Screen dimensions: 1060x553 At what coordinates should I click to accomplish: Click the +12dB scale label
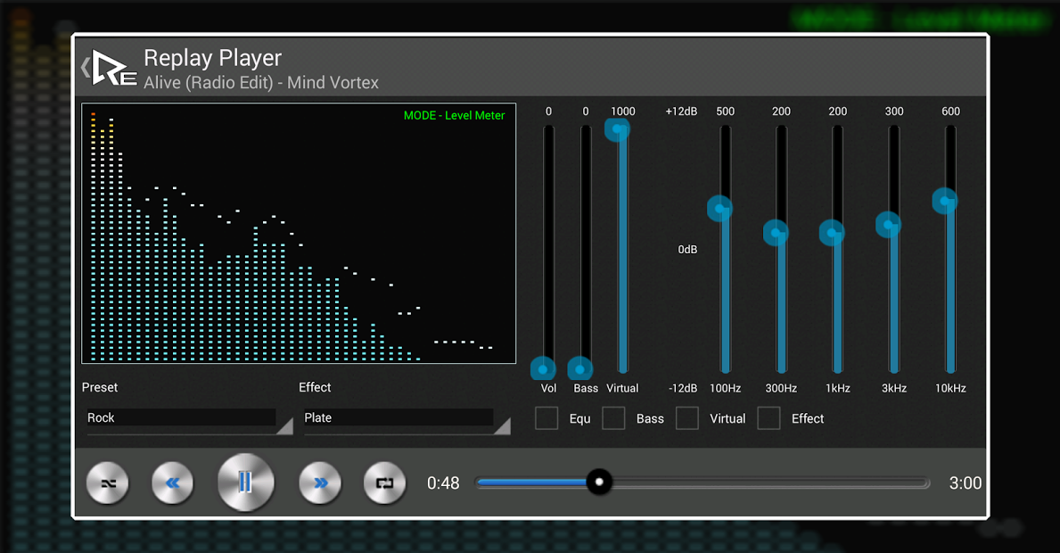pos(681,111)
